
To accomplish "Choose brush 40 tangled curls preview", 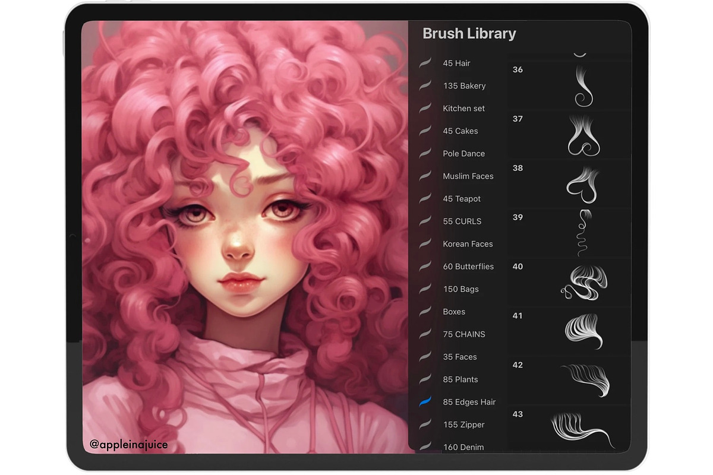I will coord(584,282).
